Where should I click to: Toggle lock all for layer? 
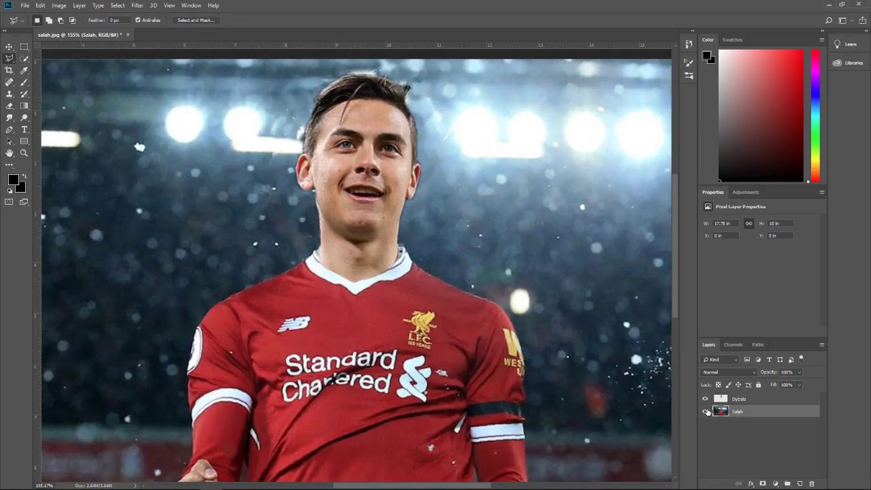tap(759, 385)
